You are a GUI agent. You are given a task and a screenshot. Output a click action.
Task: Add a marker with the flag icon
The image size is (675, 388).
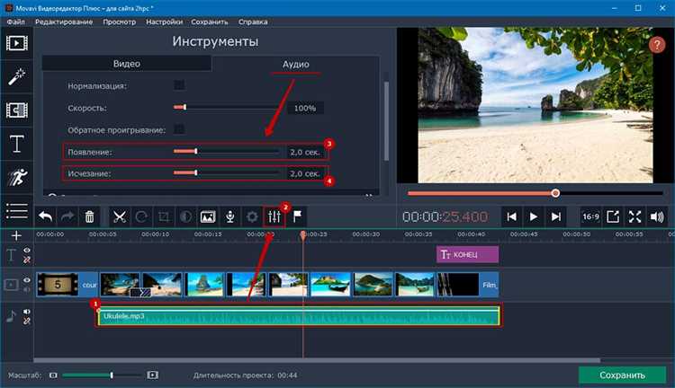tap(297, 216)
